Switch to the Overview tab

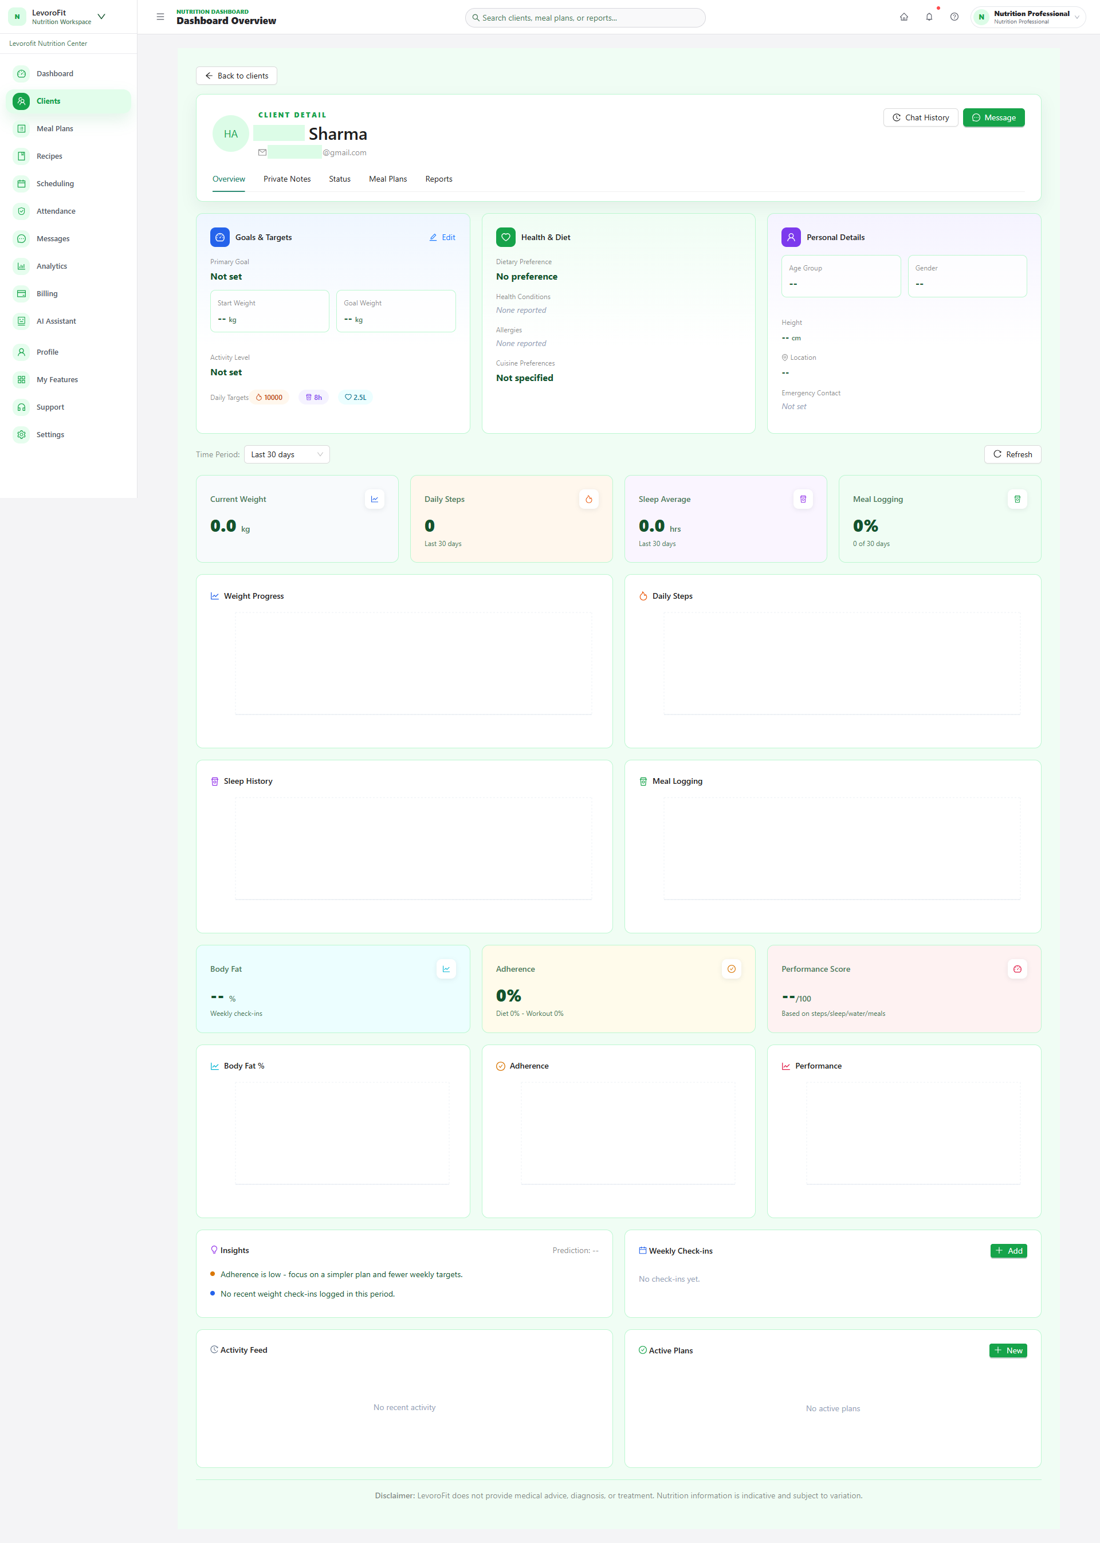point(229,179)
